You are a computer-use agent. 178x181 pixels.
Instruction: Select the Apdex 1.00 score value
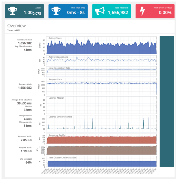29,13
